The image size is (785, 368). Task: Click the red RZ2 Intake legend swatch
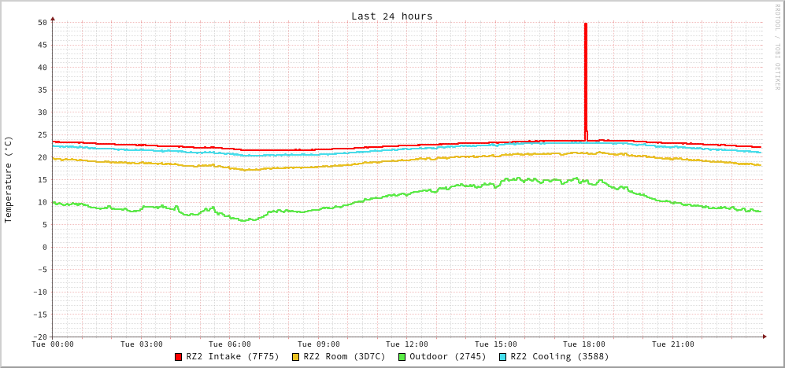tap(179, 357)
